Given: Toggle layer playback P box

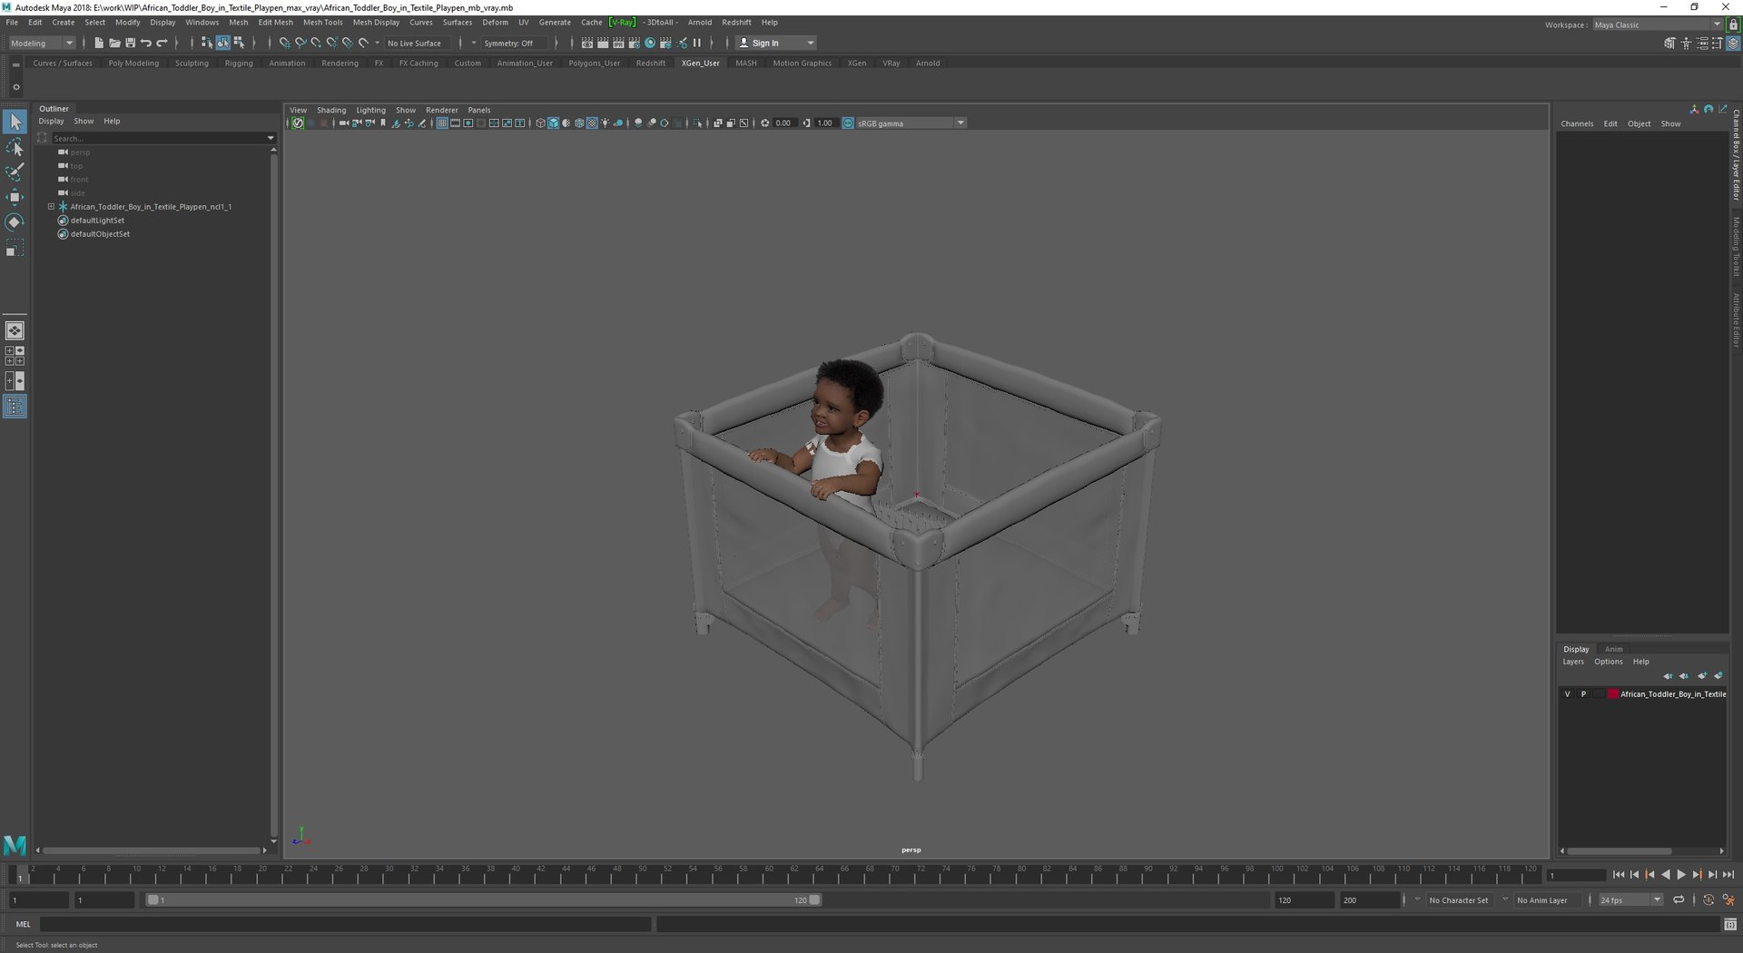Looking at the screenshot, I should (x=1583, y=694).
